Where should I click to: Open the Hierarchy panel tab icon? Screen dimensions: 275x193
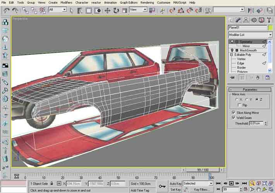click(x=247, y=20)
